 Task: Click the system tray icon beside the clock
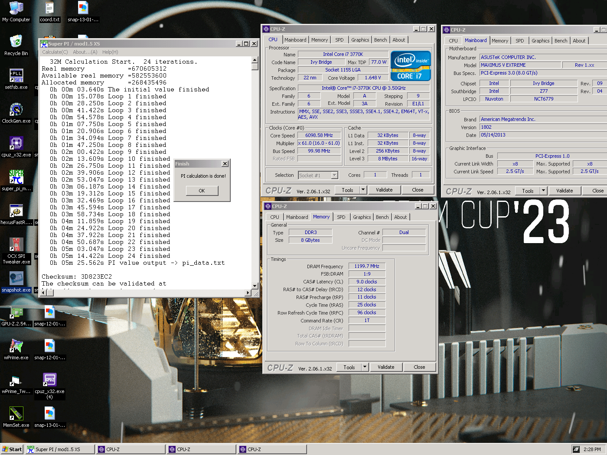tap(576, 449)
